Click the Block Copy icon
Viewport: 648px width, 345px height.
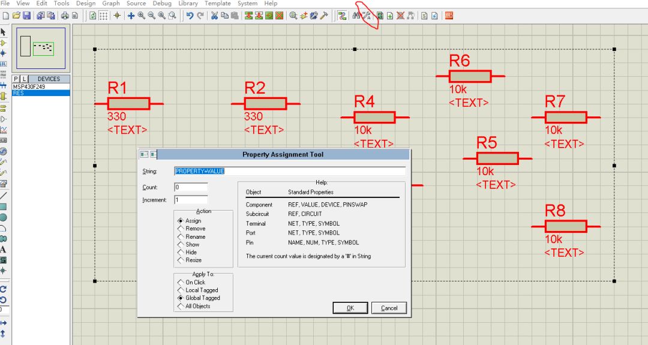tap(249, 16)
